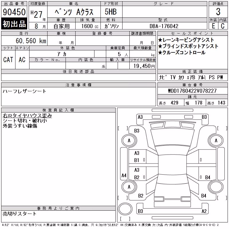This screenshot has width=229, height=229.
Task: Click the A4 mark on left side sill
Action: (124, 175)
